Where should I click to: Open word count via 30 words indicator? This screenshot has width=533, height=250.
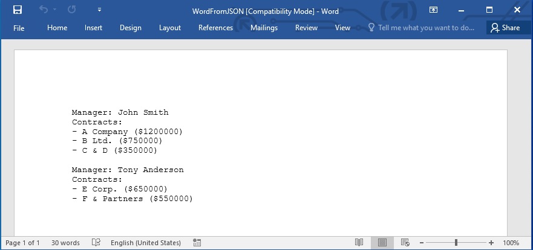[x=65, y=243]
